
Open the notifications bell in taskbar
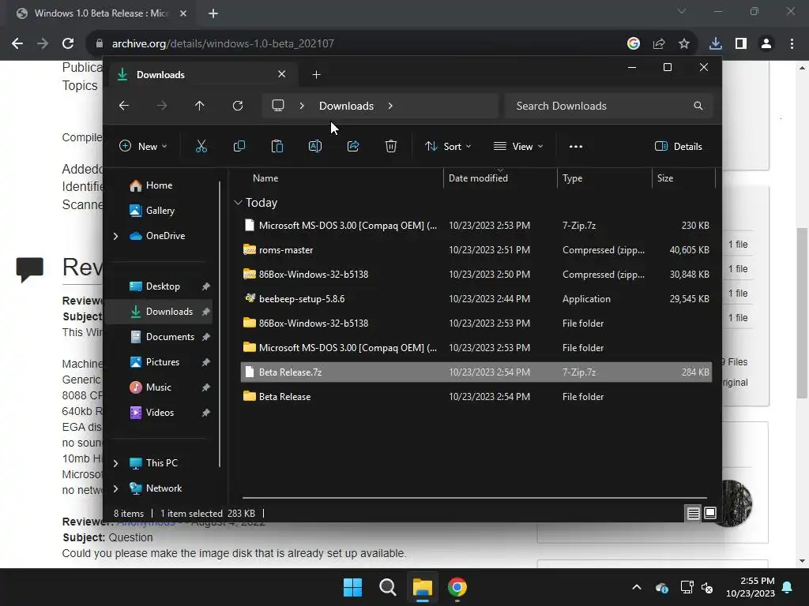[788, 587]
